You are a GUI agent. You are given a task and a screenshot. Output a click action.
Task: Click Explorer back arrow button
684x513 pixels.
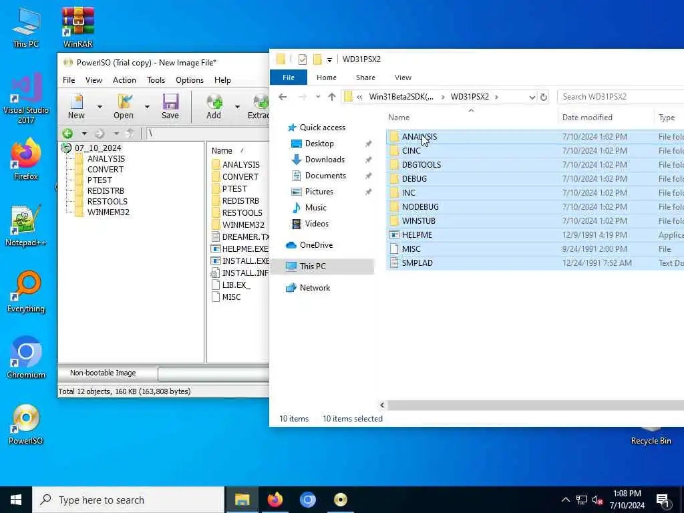(283, 97)
